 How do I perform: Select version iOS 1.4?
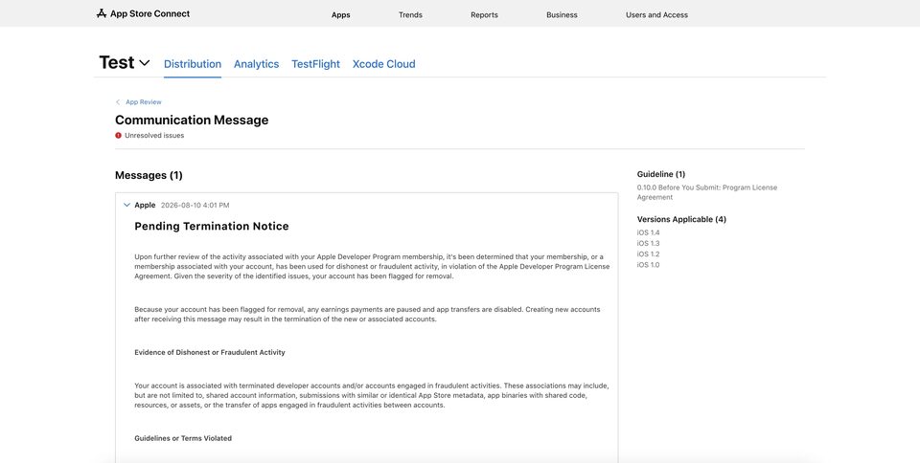point(649,232)
